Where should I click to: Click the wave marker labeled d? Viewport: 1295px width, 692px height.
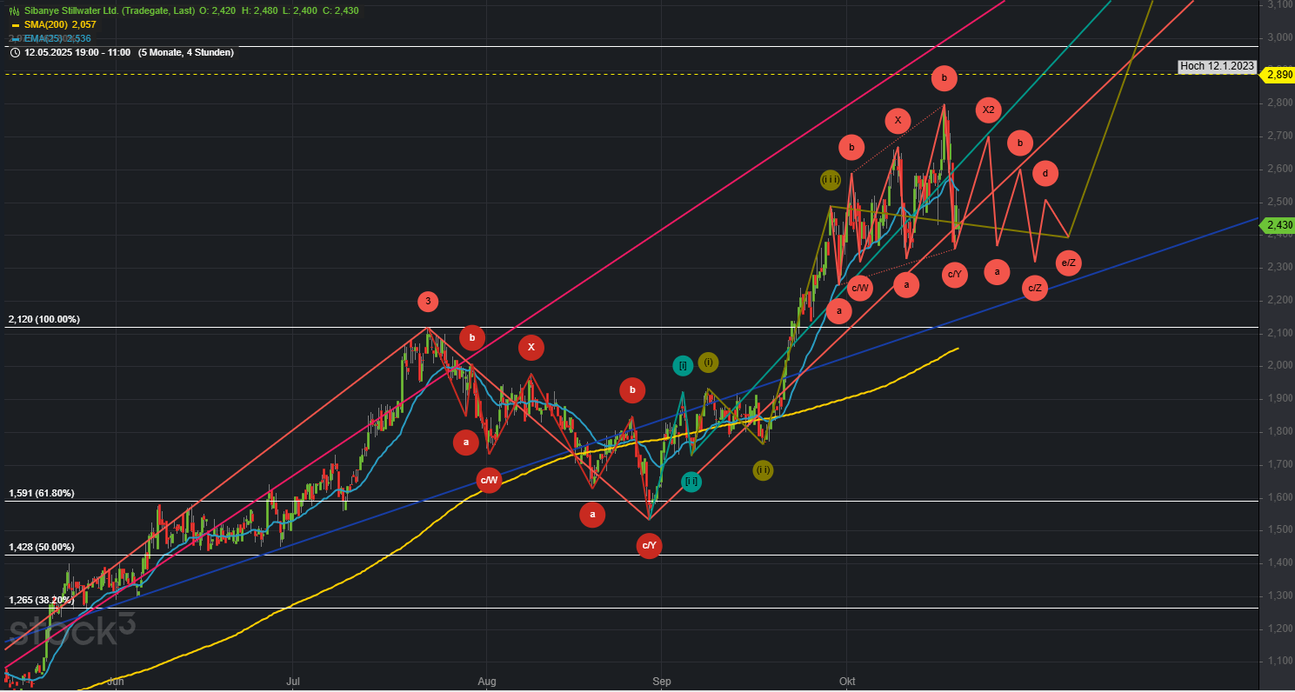tap(1045, 173)
